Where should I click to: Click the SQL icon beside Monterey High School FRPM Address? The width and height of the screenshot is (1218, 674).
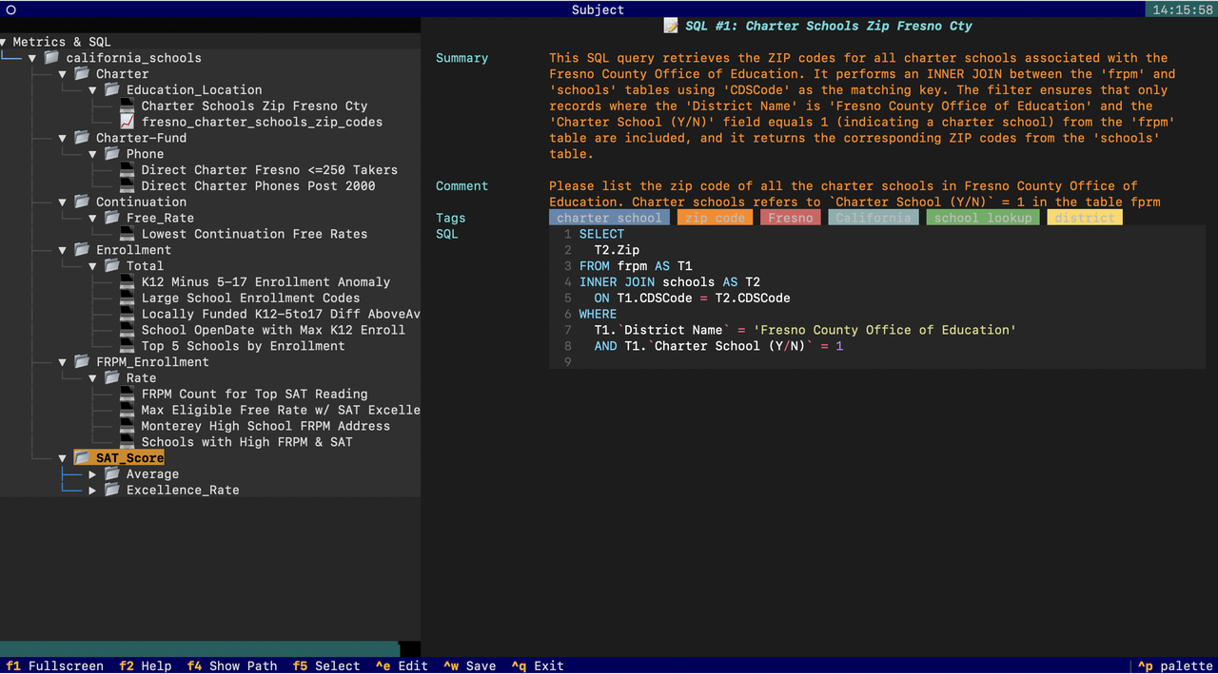pos(127,426)
